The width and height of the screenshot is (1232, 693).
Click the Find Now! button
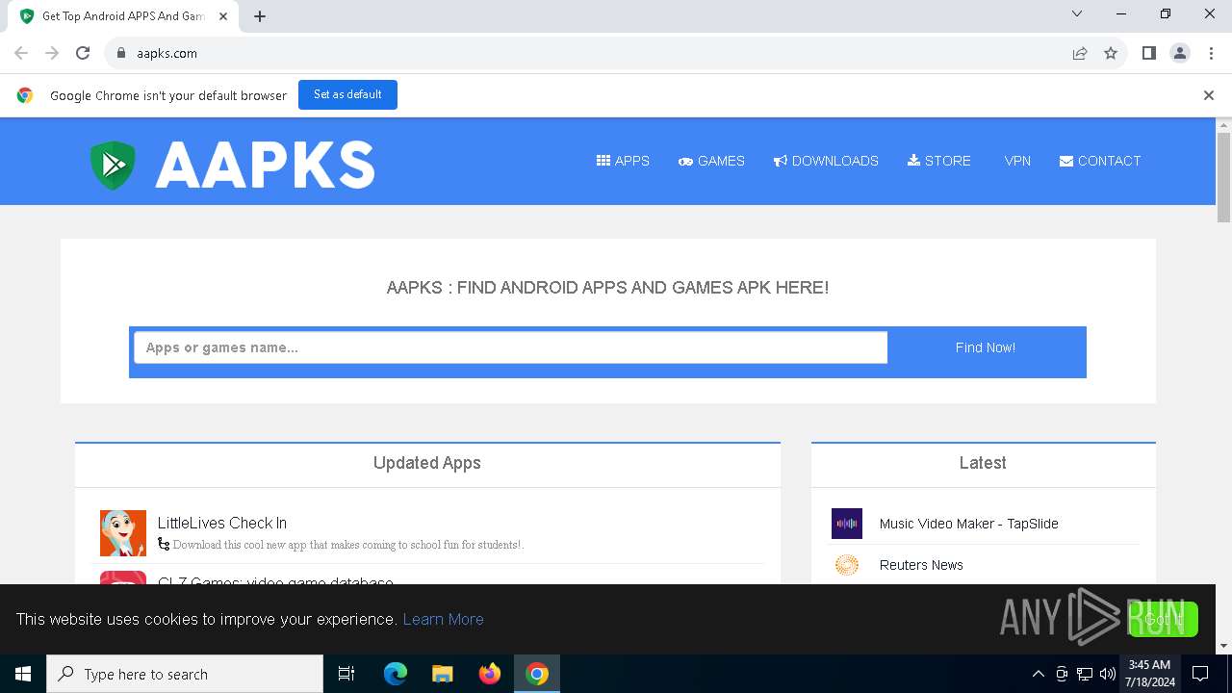[986, 347]
